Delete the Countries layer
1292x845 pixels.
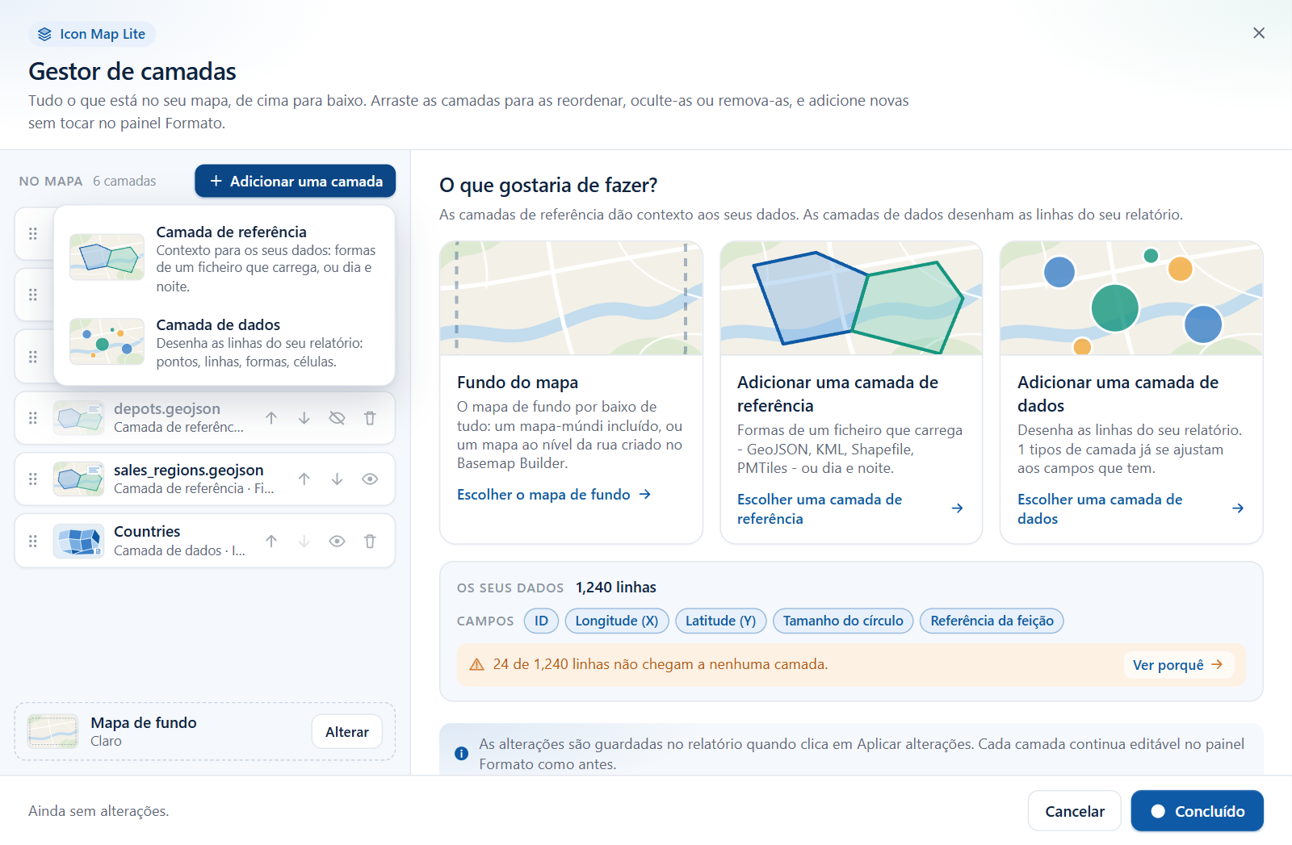pos(370,542)
